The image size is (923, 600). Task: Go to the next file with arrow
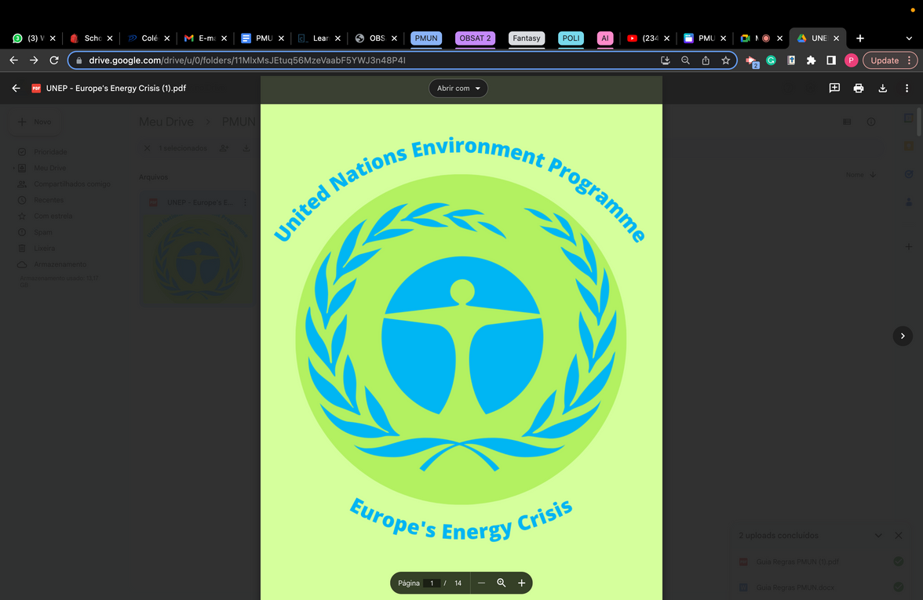click(x=903, y=336)
